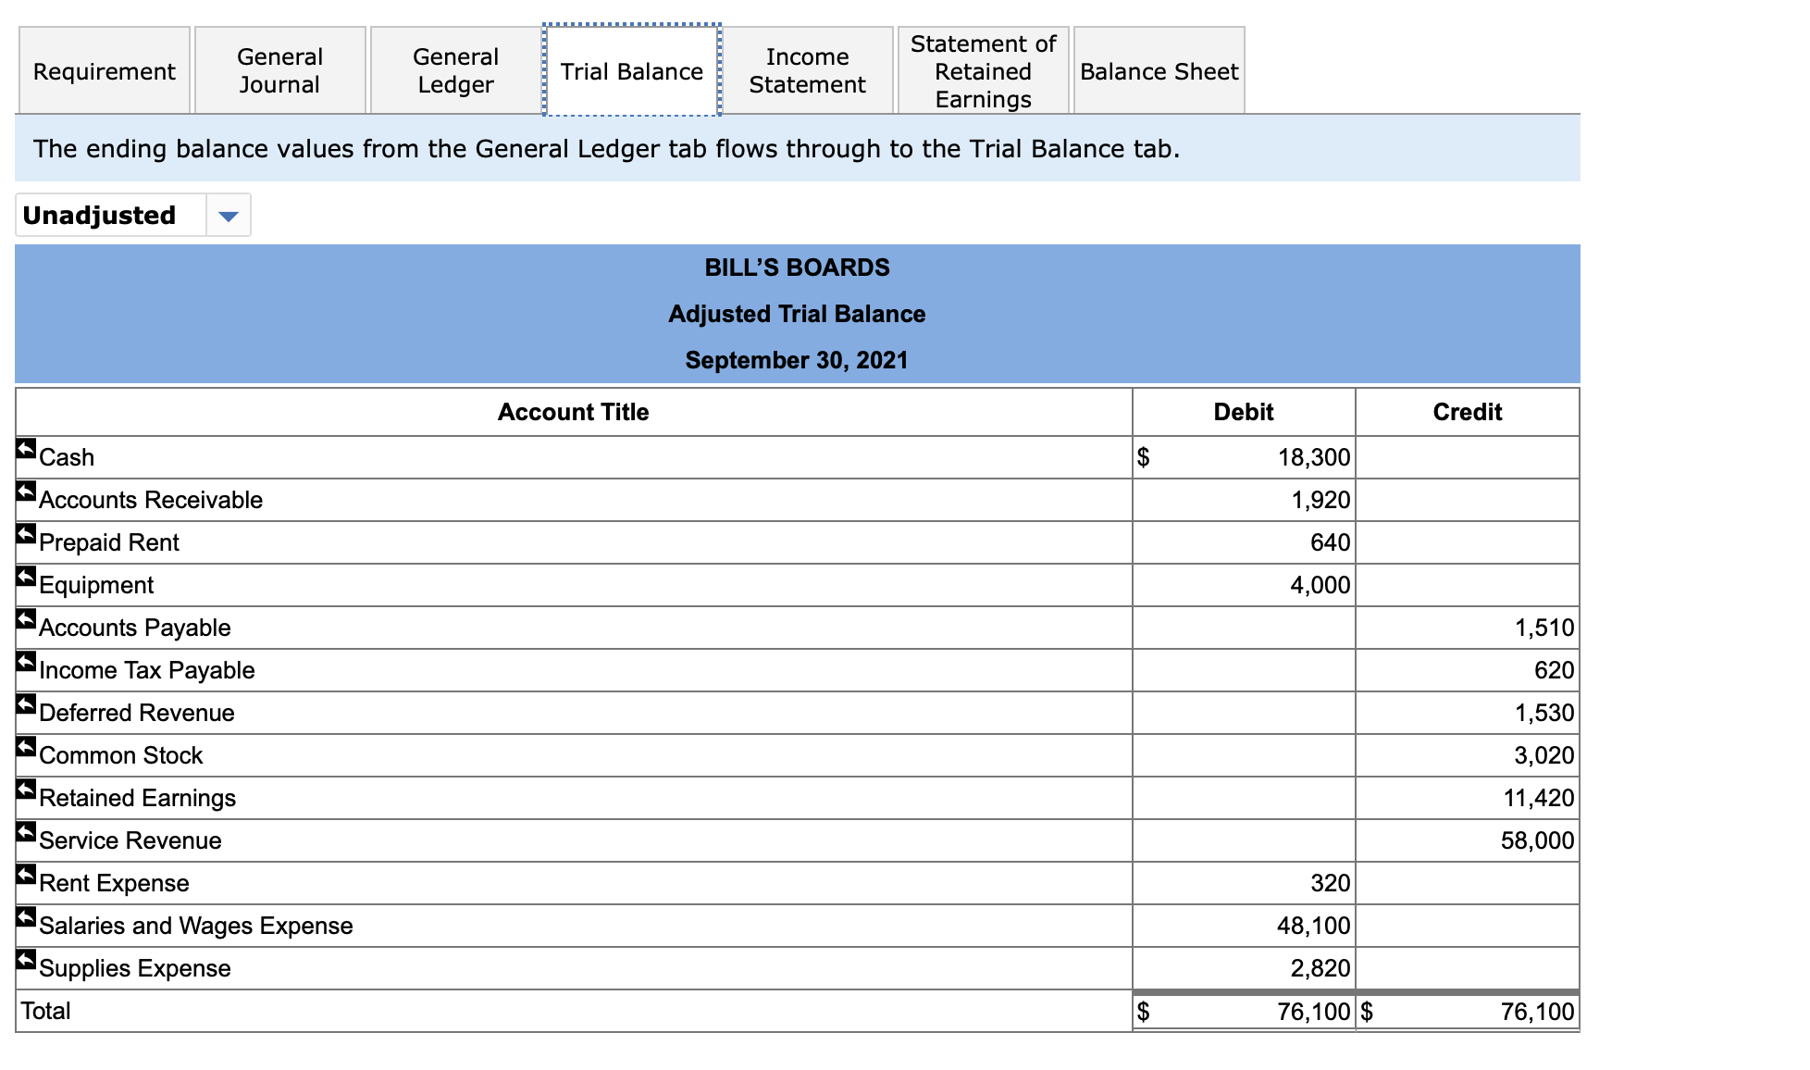Switch to the General Journal tab
The height and width of the screenshot is (1070, 1810).
[x=279, y=71]
